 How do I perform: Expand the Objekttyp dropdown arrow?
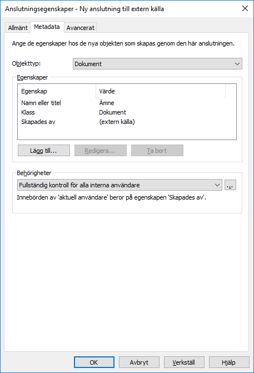coord(237,64)
